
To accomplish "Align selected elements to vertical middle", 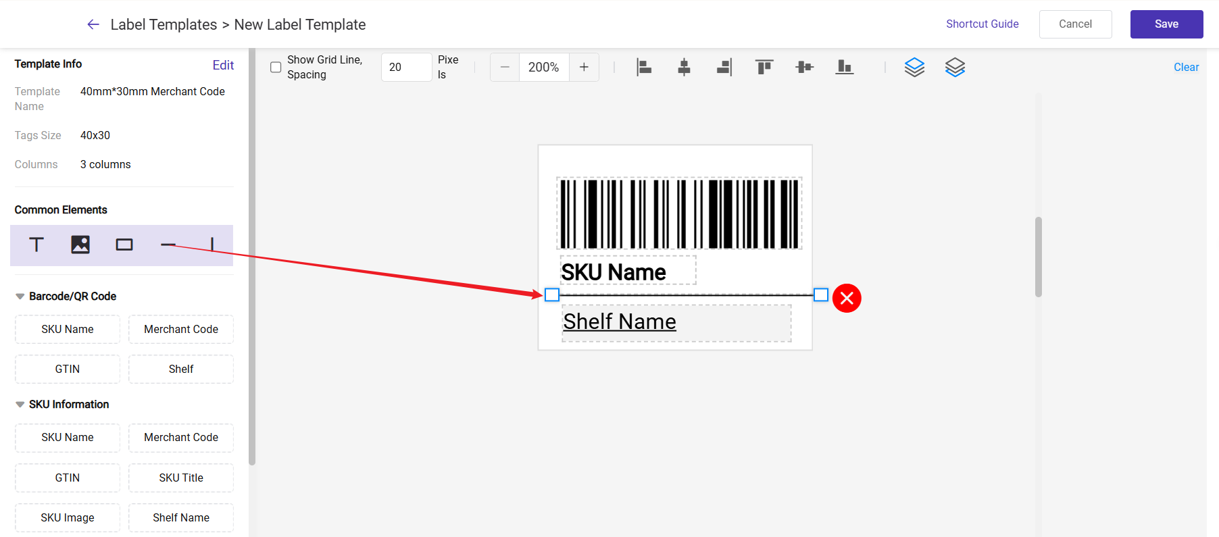I will point(804,67).
